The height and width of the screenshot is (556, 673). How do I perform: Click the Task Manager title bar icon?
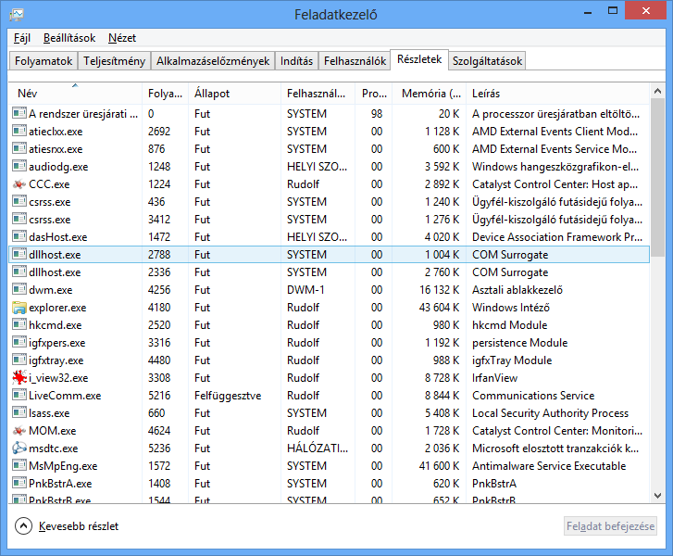tap(17, 15)
